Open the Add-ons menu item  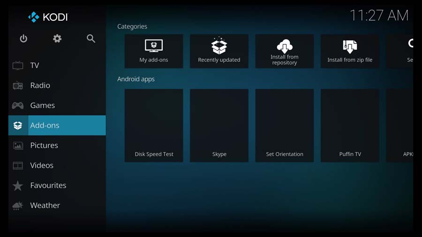[x=57, y=125]
